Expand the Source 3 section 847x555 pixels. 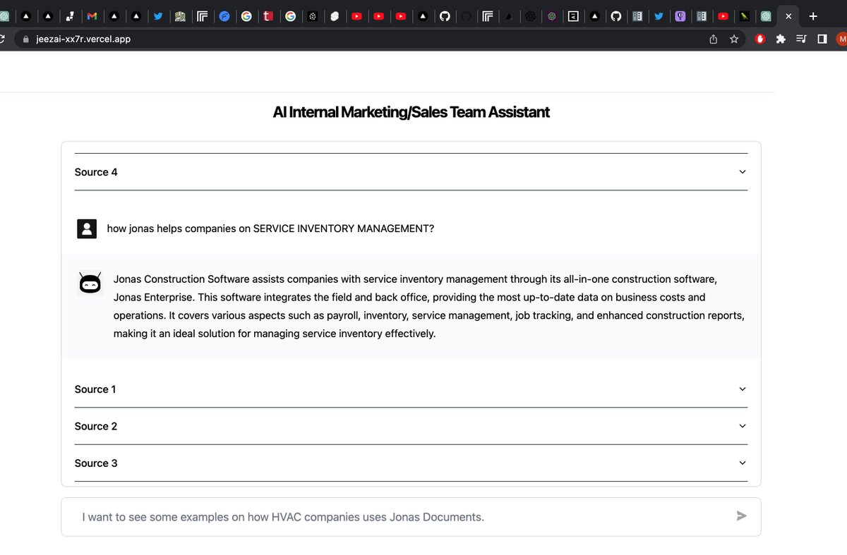pyautogui.click(x=411, y=463)
